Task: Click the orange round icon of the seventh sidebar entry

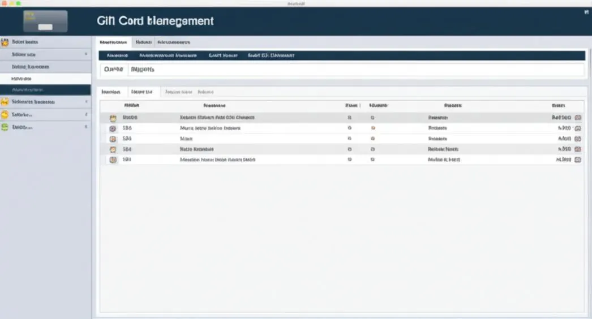Action: (x=5, y=114)
